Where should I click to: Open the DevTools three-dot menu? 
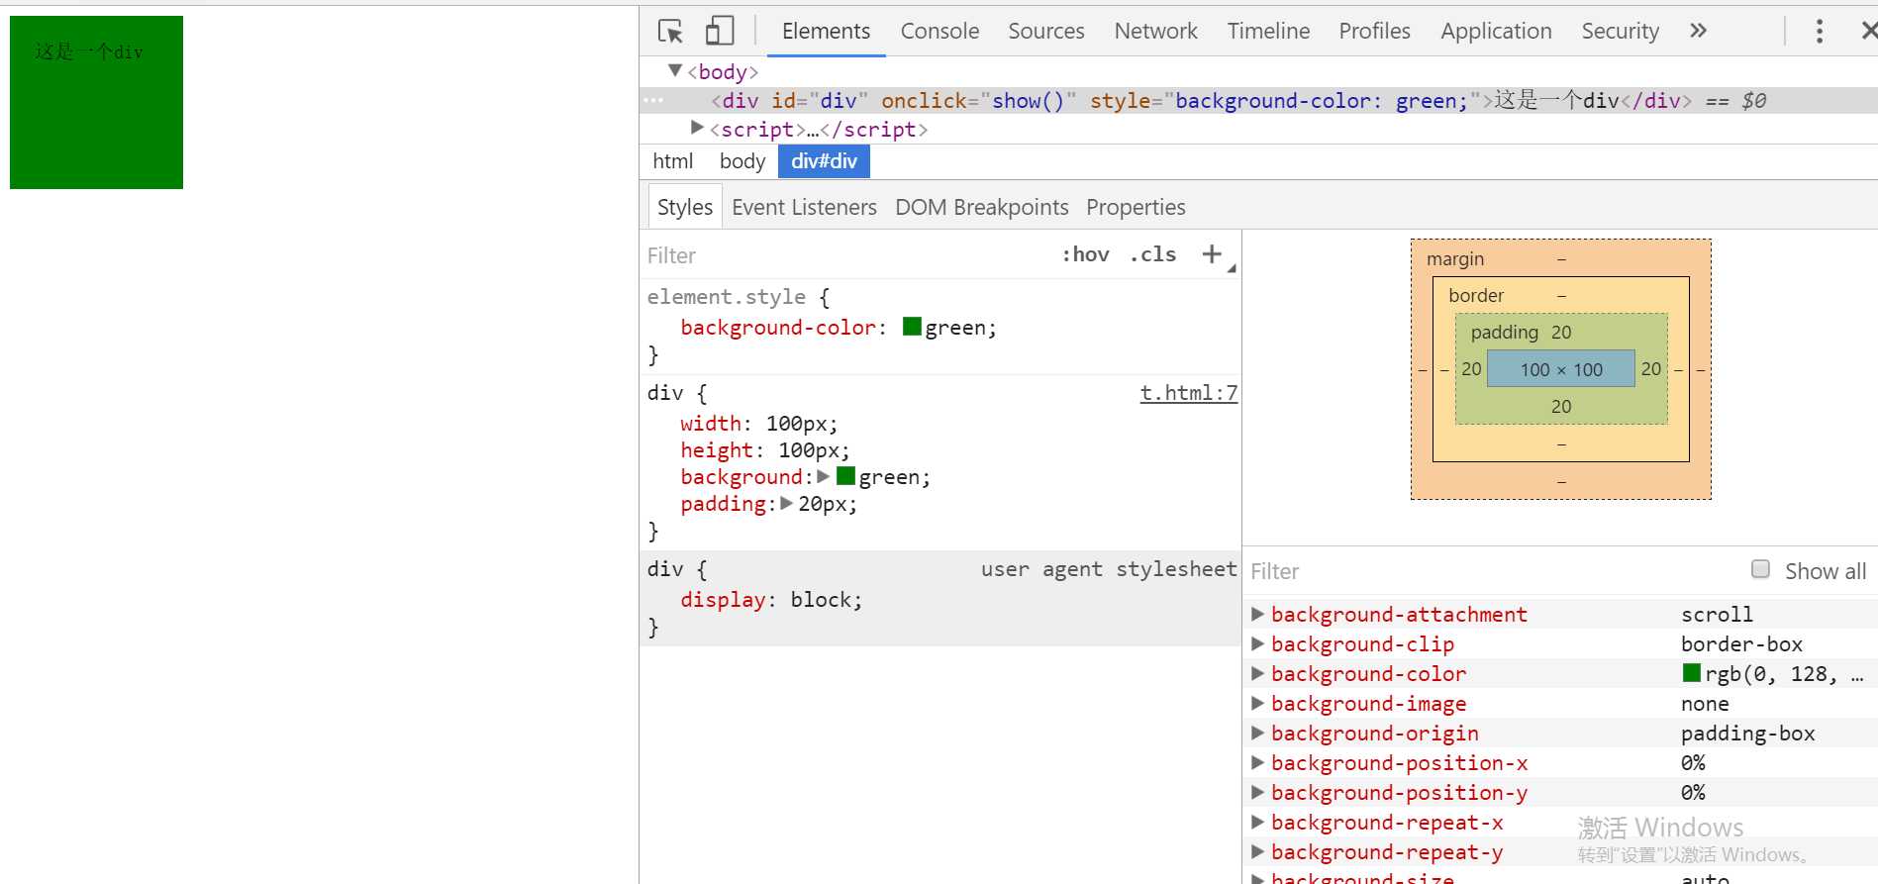[x=1819, y=32]
